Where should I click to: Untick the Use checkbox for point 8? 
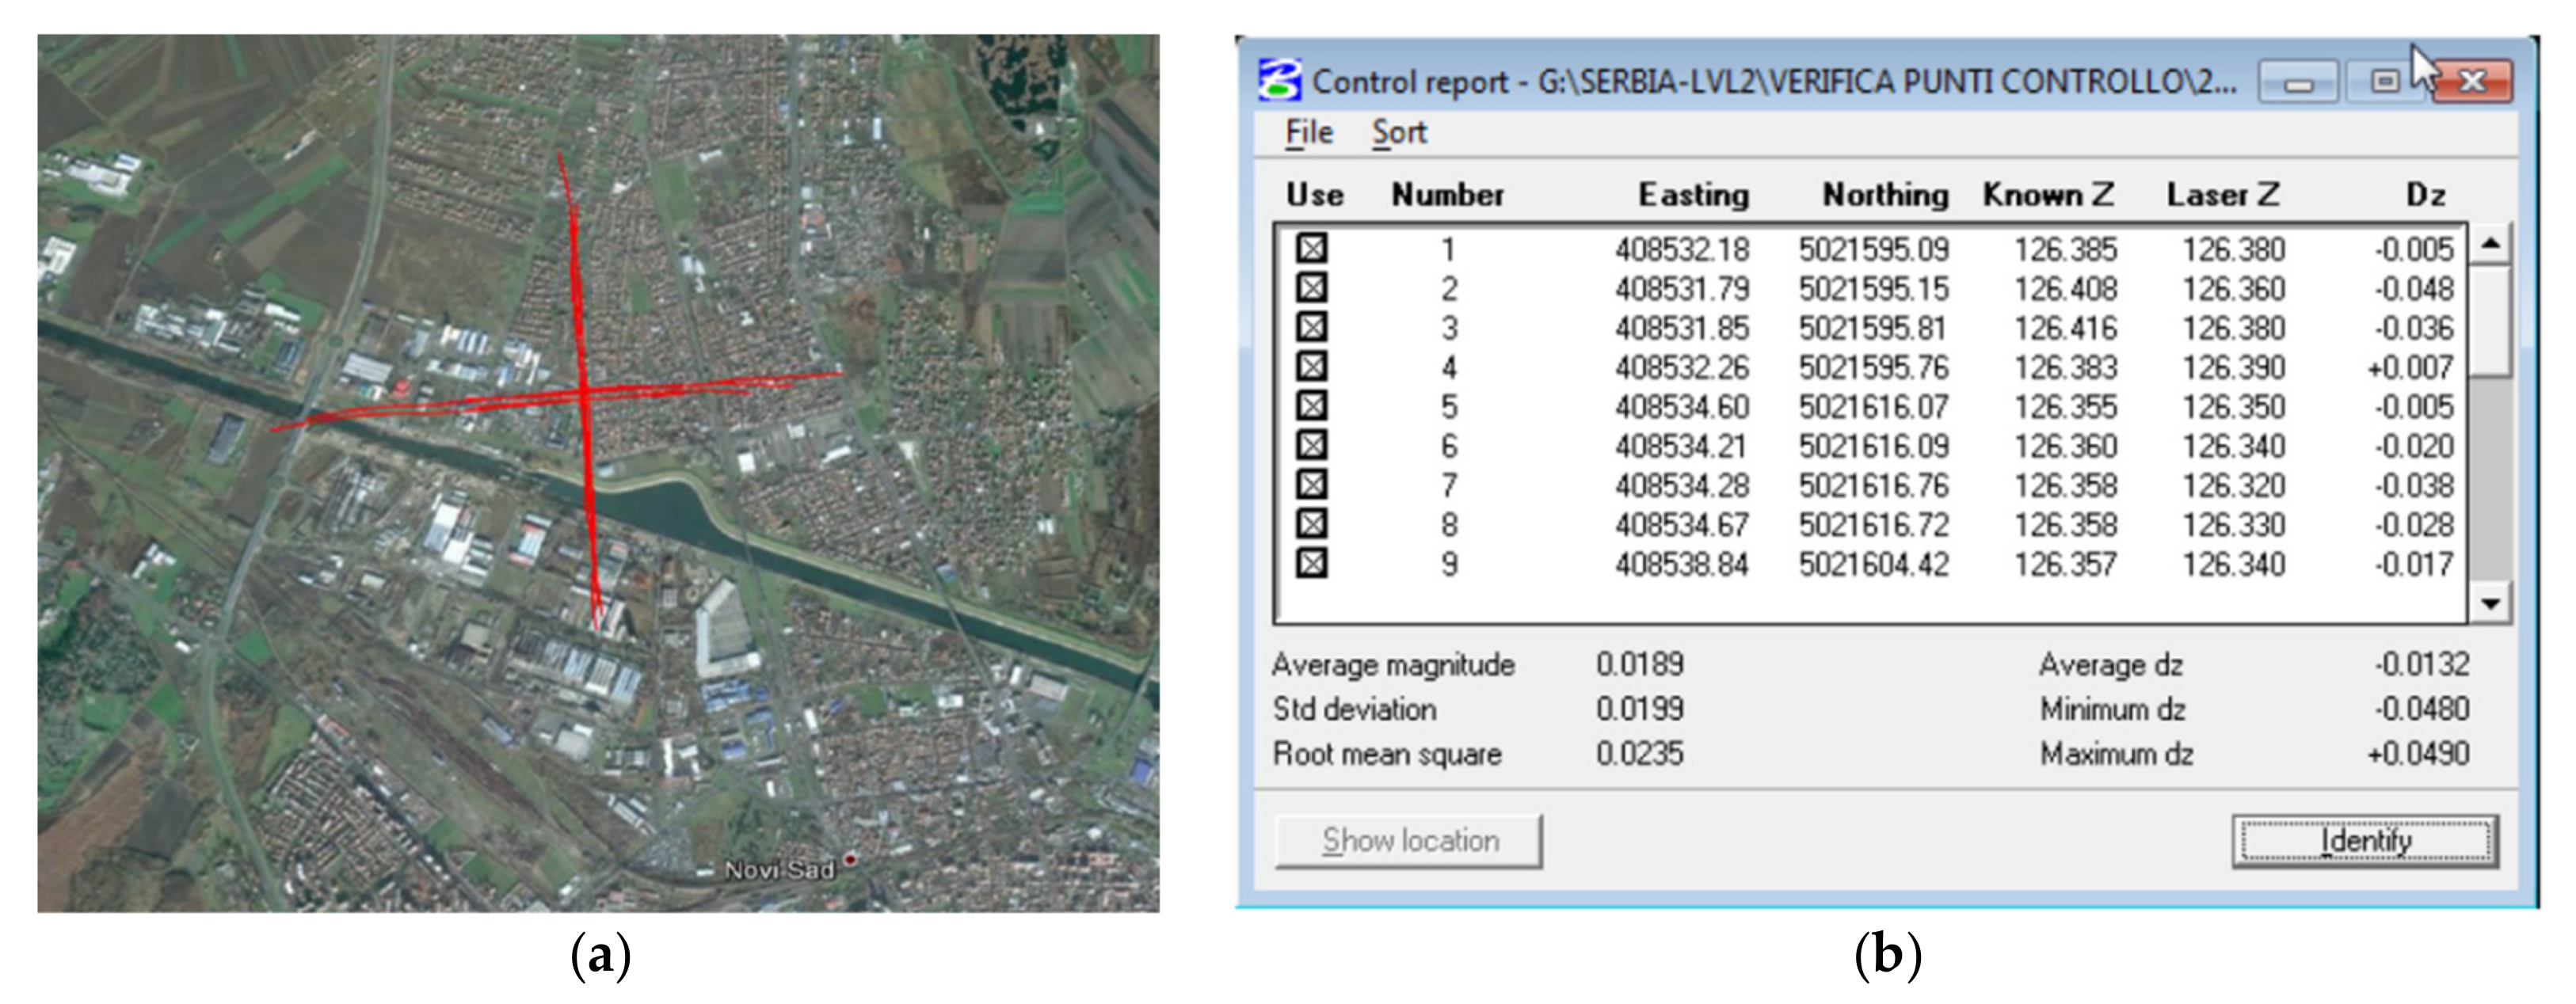tap(1312, 524)
